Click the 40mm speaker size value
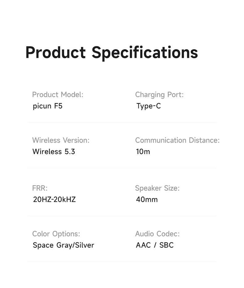 coord(147,200)
